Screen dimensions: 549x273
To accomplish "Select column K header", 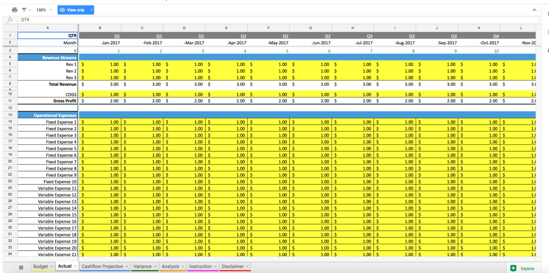I will [479, 28].
